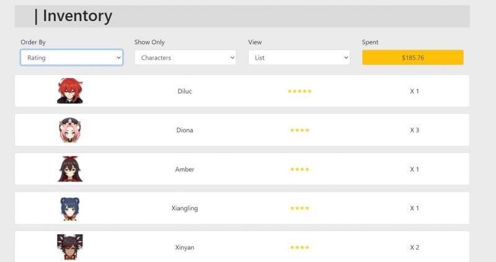Screen dimensions: 496x262
Task: Click Amber's character portrait icon
Action: 69,169
